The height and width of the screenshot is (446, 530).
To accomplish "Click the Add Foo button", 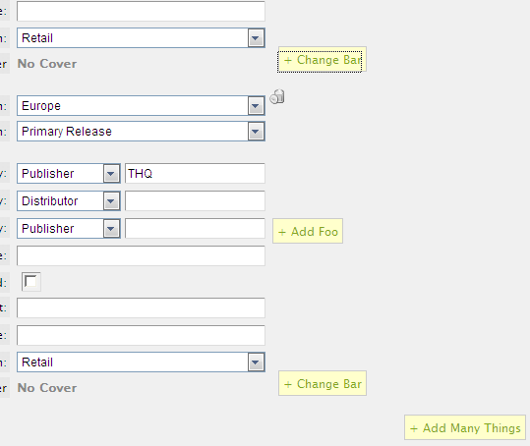I will pyautogui.click(x=308, y=231).
